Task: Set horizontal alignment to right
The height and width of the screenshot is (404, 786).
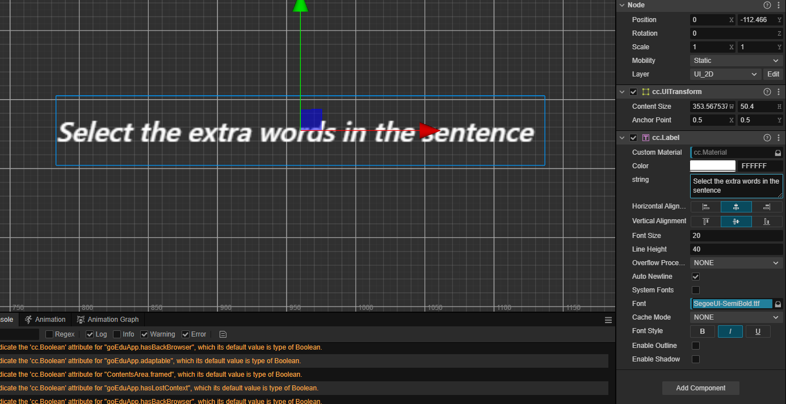Action: pos(767,207)
